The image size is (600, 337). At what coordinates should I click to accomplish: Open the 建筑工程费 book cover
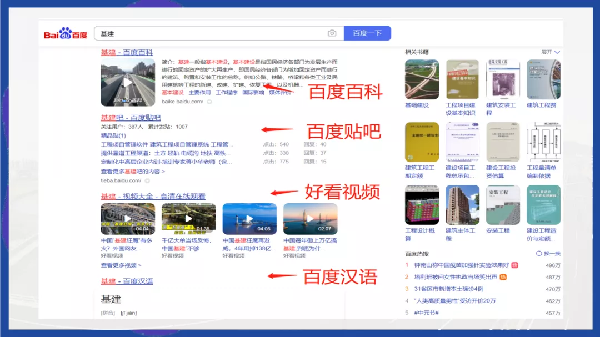pos(543,79)
